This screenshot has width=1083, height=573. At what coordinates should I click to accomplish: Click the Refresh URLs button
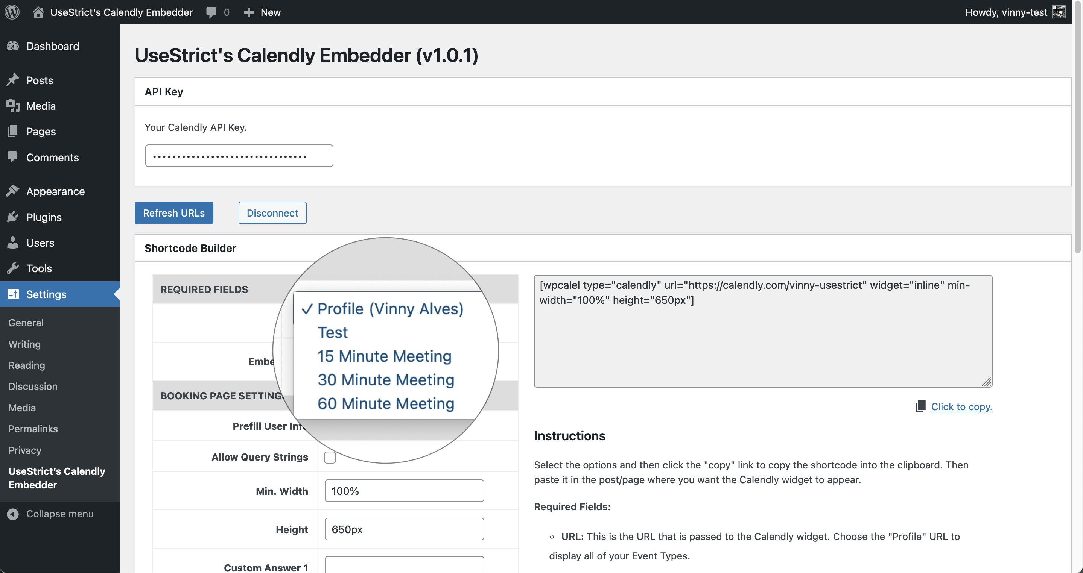point(173,212)
